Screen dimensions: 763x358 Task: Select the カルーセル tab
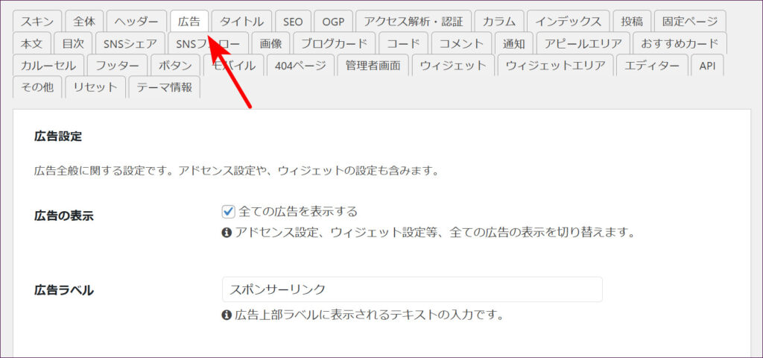point(48,66)
